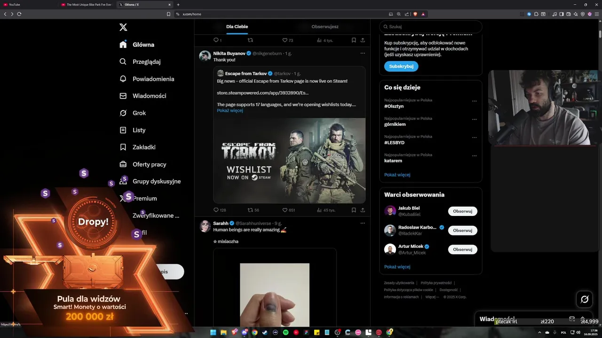Switch to Obserwujesz tab
The image size is (602, 338).
coord(325,27)
